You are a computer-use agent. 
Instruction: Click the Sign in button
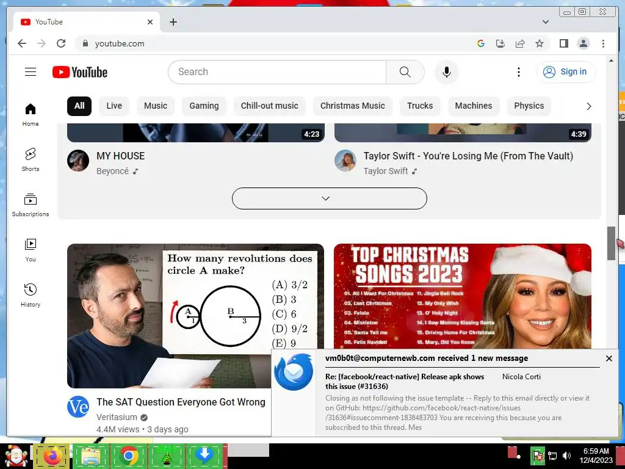pos(566,72)
